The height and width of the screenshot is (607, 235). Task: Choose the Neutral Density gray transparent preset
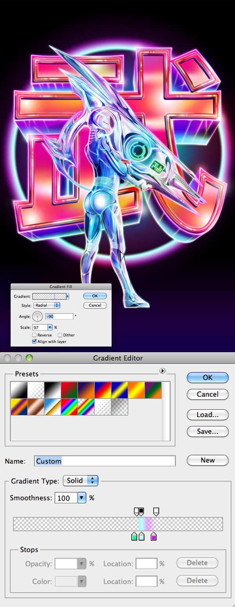click(119, 406)
